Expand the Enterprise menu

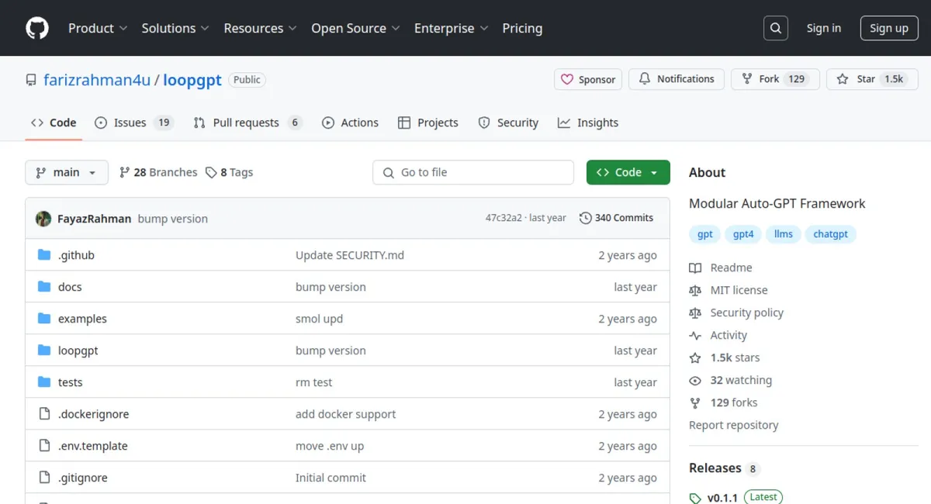pyautogui.click(x=452, y=28)
